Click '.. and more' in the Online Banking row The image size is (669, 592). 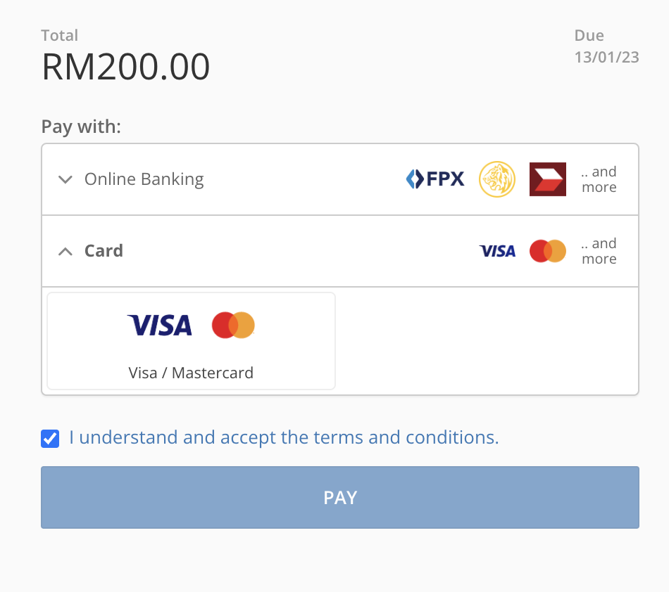[599, 179]
